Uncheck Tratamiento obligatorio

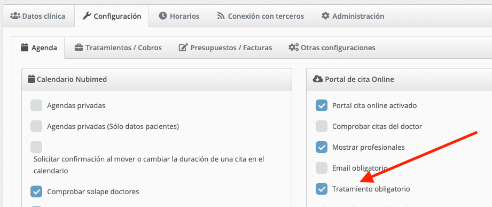point(322,189)
